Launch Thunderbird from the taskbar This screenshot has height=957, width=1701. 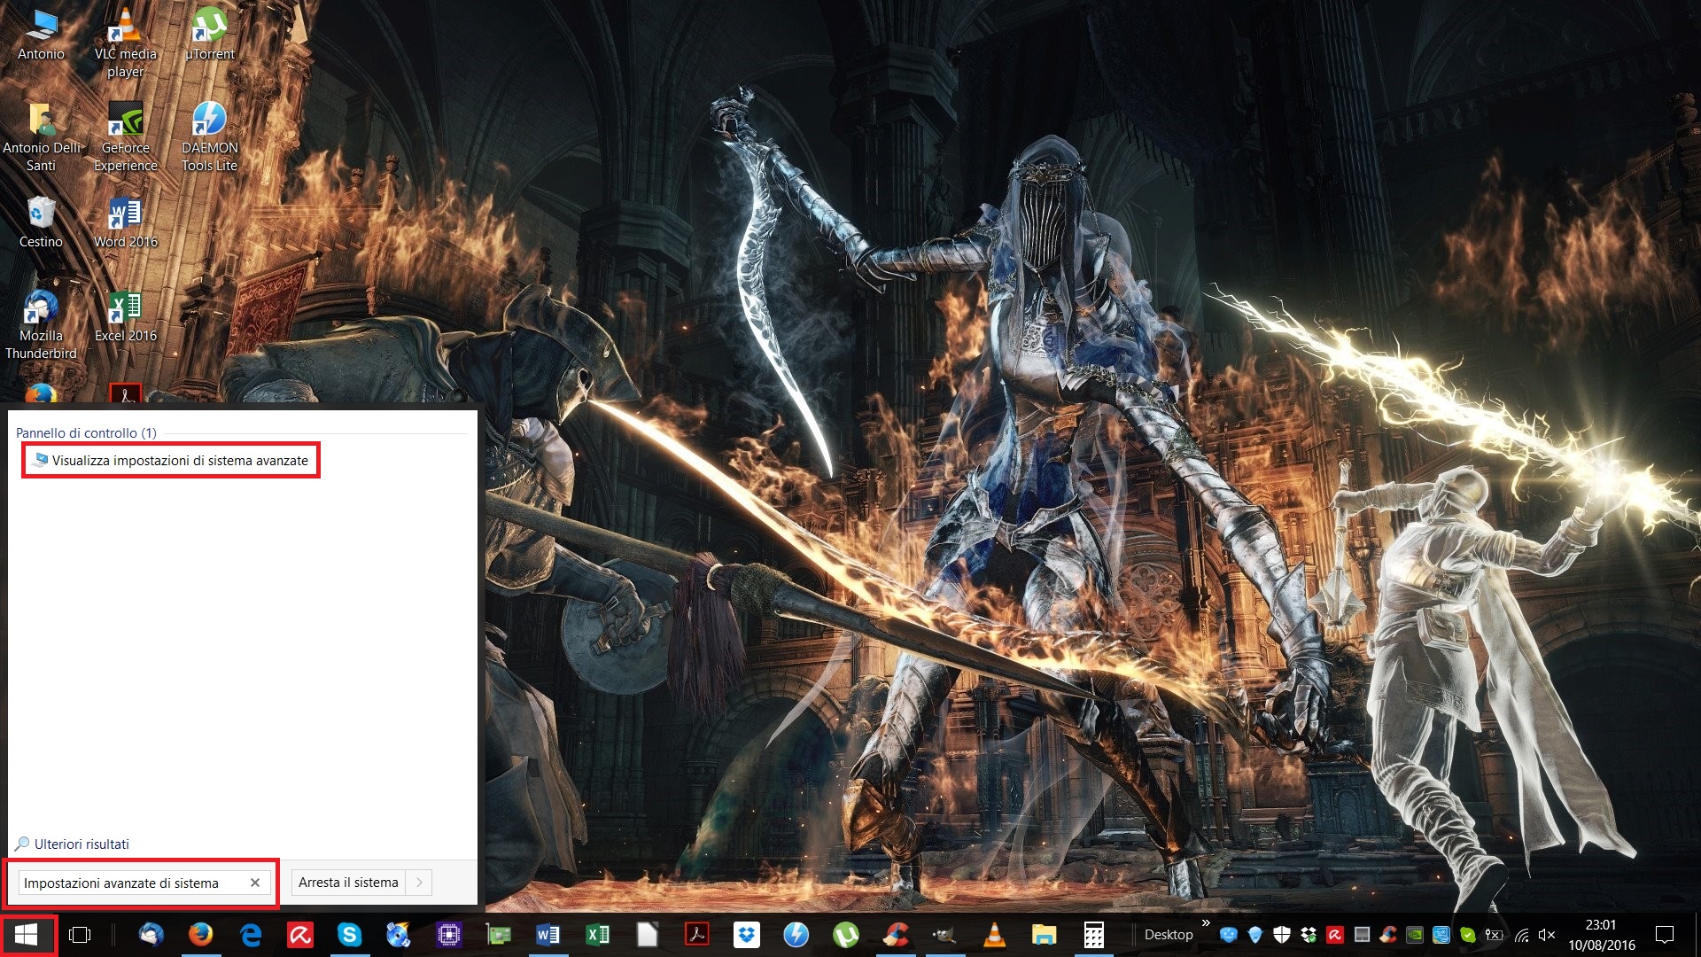tap(151, 935)
